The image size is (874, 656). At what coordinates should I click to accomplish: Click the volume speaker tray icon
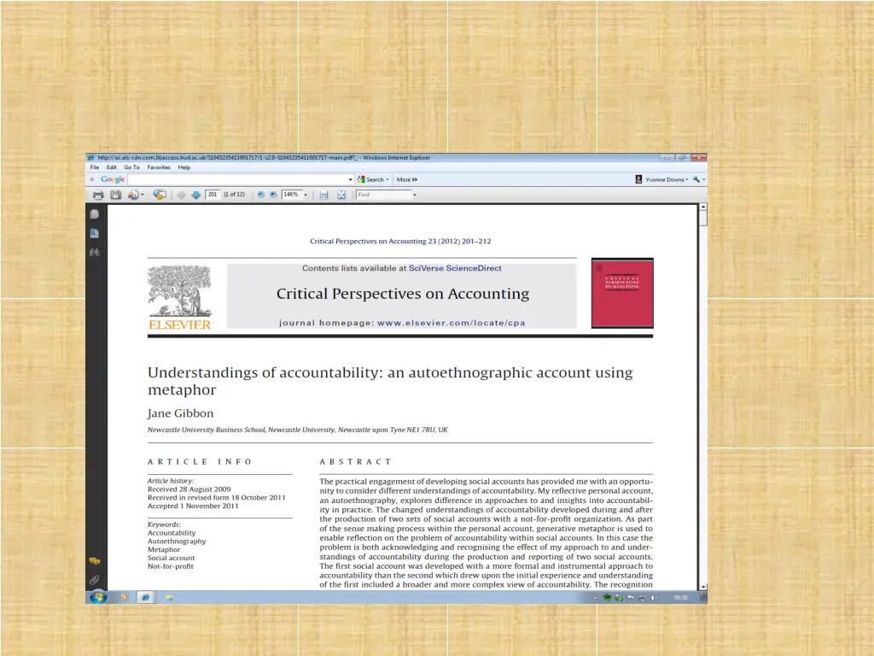(654, 597)
